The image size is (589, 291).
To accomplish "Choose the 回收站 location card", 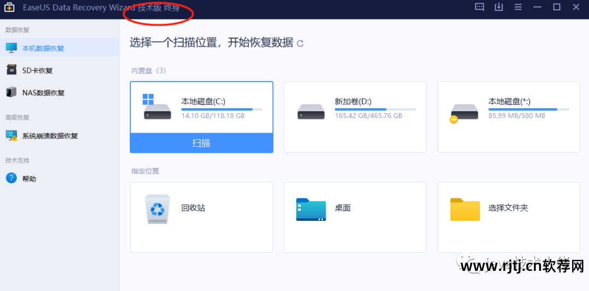I will (x=201, y=217).
